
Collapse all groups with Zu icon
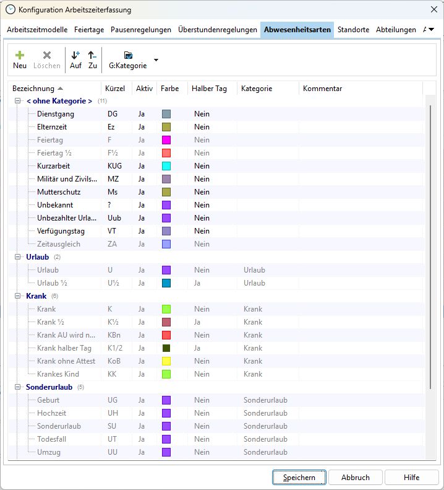[92, 55]
